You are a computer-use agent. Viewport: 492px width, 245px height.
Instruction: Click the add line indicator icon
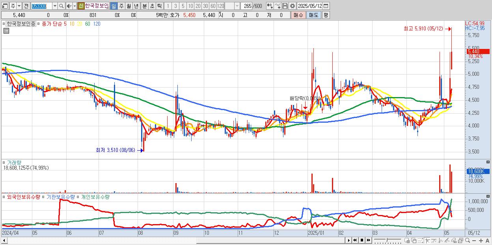tap(278, 6)
